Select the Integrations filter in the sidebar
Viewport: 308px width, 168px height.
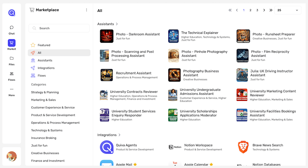point(59,68)
